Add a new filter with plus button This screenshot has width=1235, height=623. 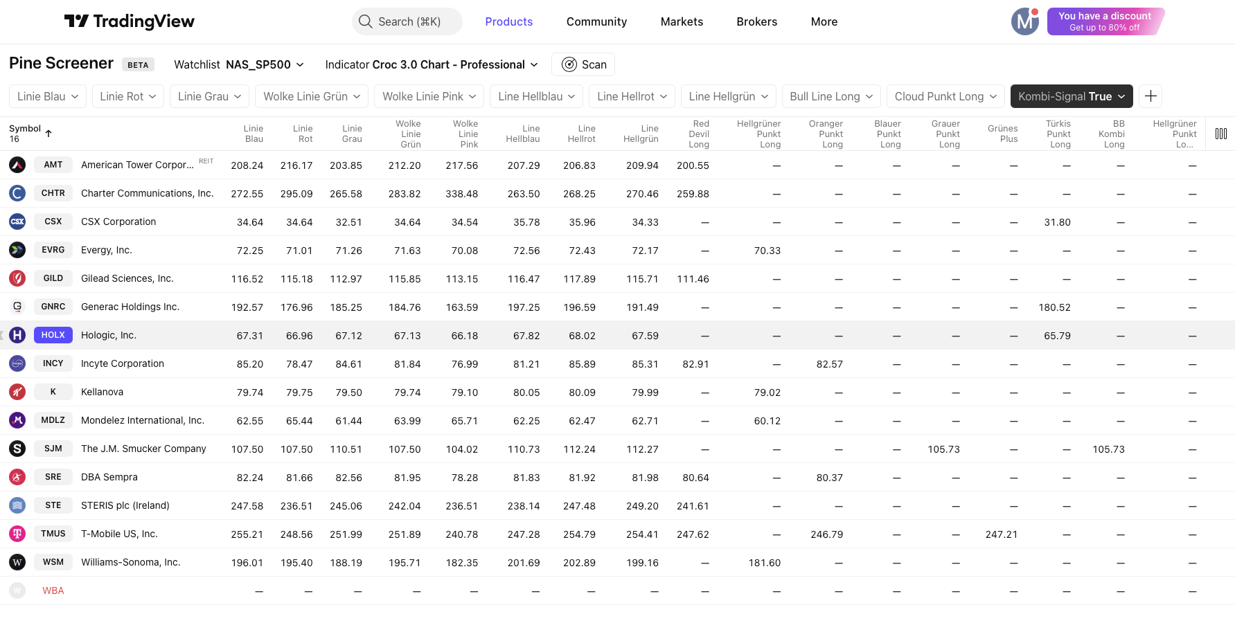(x=1150, y=96)
